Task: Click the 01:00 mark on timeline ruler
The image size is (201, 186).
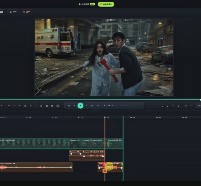Action: (29, 117)
